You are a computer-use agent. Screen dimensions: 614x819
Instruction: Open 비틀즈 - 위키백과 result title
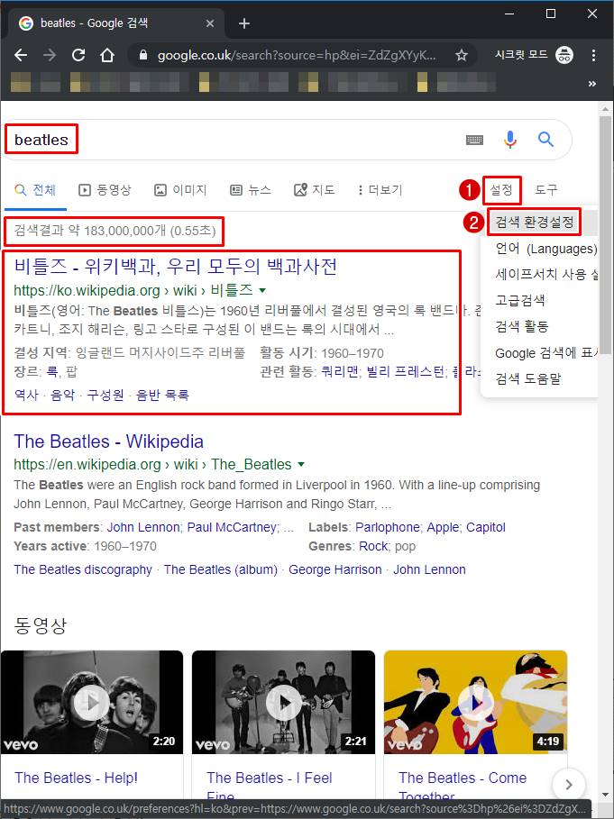(175, 267)
